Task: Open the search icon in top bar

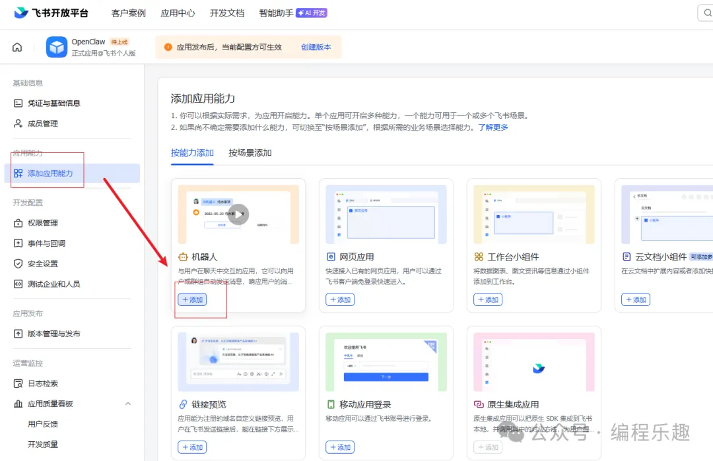Action: coord(707,13)
